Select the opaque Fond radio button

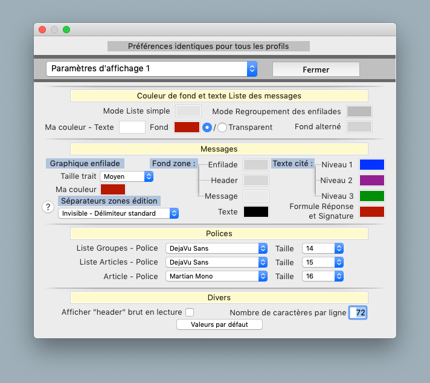pyautogui.click(x=207, y=127)
